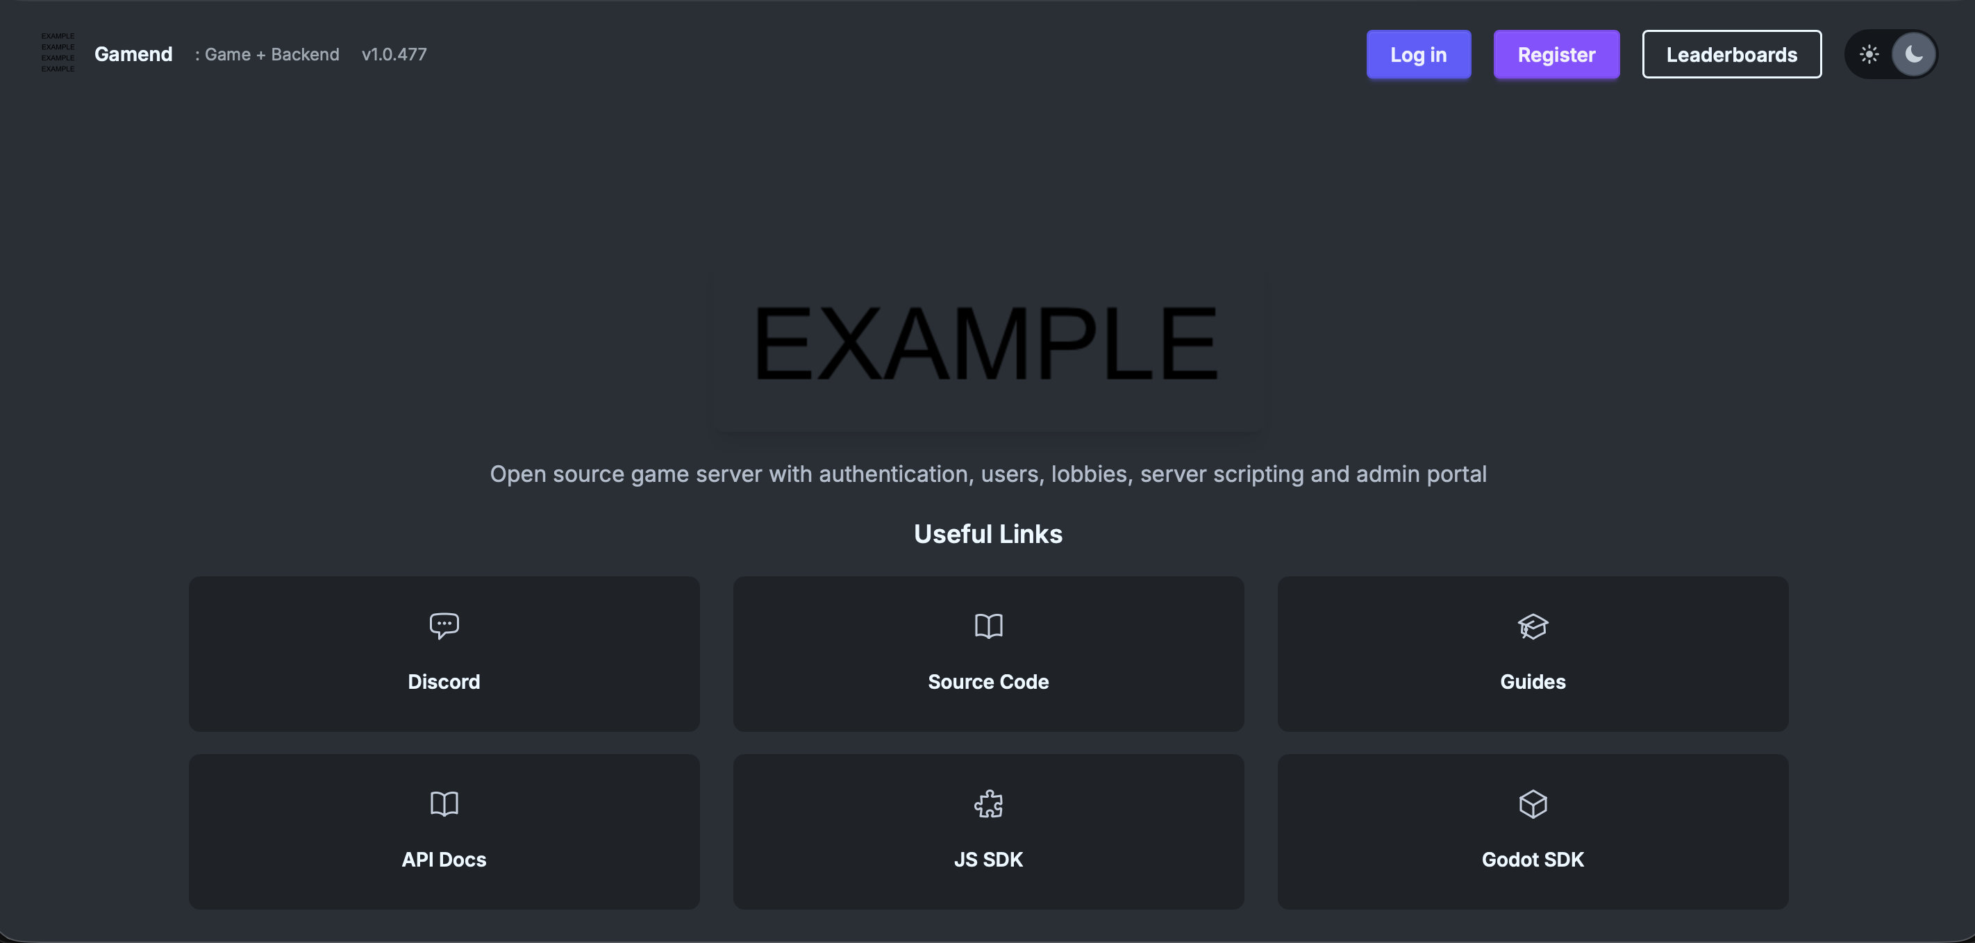This screenshot has width=1975, height=943.
Task: Open the JS SDK link label
Action: coord(988,860)
